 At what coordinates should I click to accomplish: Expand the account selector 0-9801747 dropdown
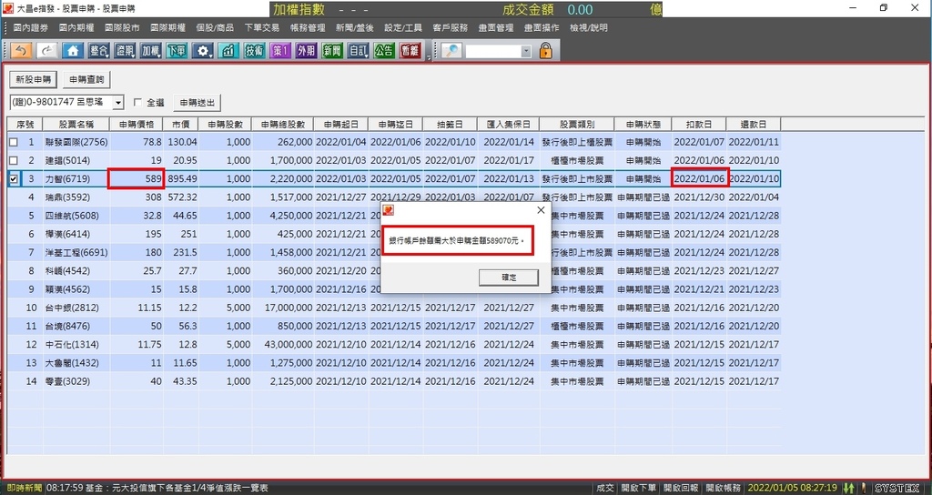tap(118, 102)
